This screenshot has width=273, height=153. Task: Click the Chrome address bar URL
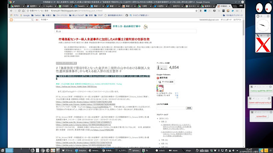coord(77,11)
